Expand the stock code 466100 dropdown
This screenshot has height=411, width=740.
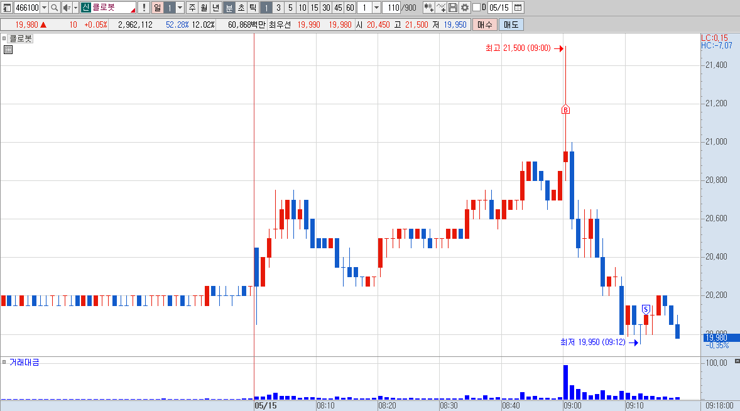click(x=45, y=8)
